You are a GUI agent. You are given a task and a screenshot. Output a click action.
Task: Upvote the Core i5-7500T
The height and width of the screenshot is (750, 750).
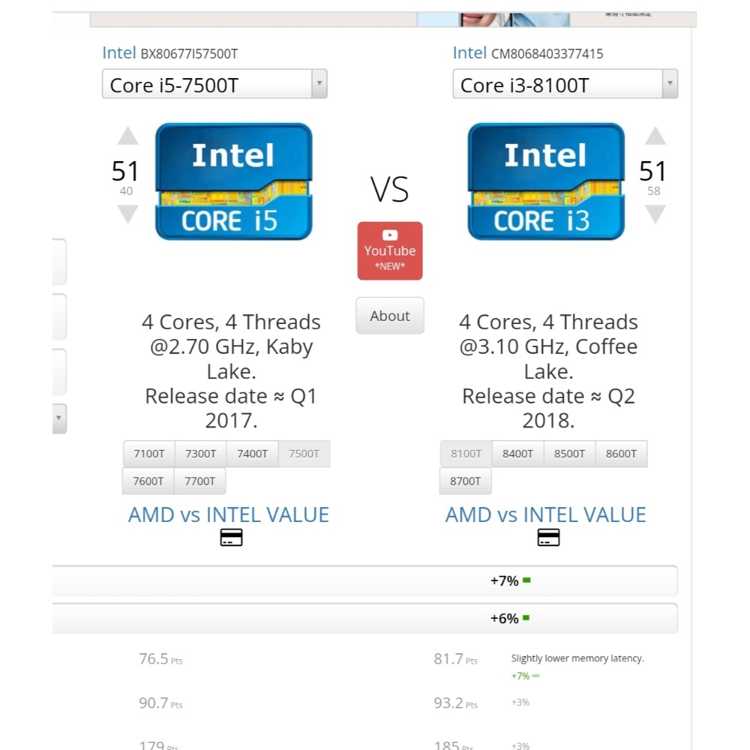[x=127, y=136]
